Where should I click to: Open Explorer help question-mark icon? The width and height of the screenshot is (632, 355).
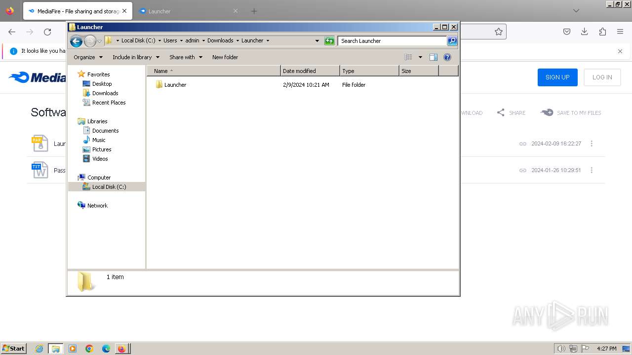(x=447, y=57)
